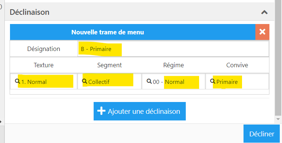282x143 pixels.
Task: Click the Déclinaison section title
Action: tap(30, 12)
